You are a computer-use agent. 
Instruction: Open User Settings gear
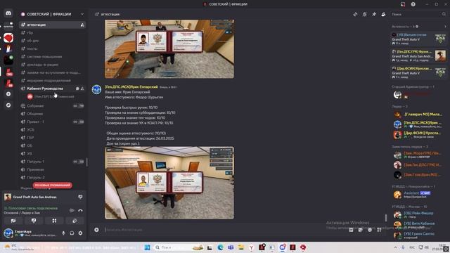(80, 233)
